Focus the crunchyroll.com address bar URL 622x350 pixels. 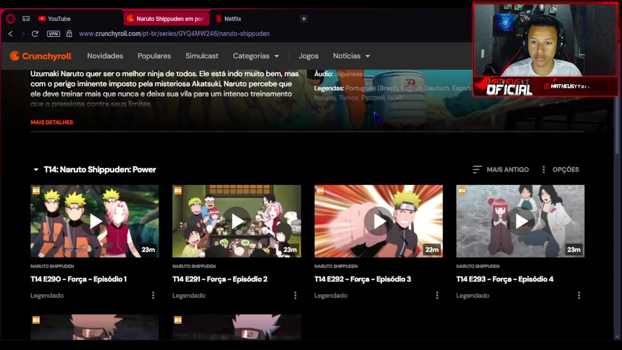tap(174, 34)
